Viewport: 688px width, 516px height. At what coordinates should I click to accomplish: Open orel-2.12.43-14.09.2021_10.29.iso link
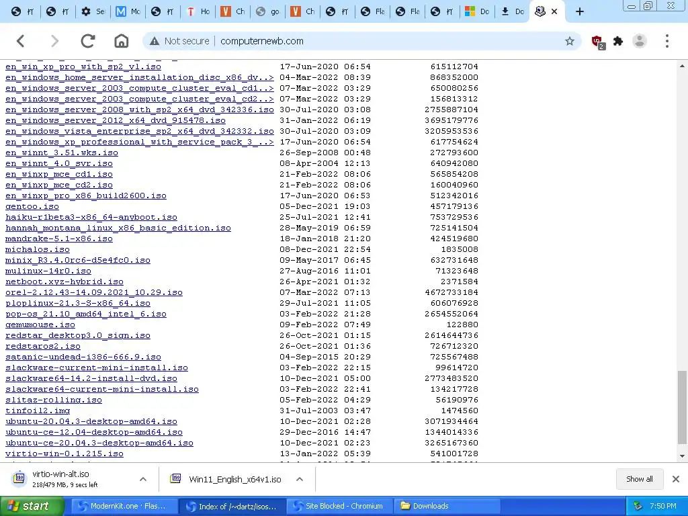tap(94, 292)
